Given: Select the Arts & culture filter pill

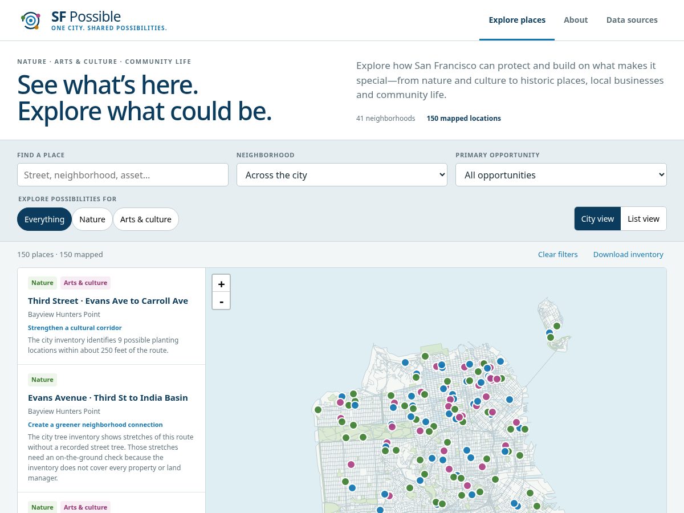Looking at the screenshot, I should [146, 219].
